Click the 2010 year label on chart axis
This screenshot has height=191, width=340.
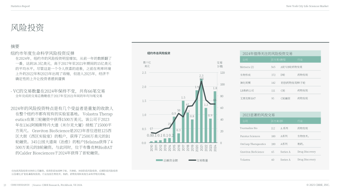coord(152,148)
